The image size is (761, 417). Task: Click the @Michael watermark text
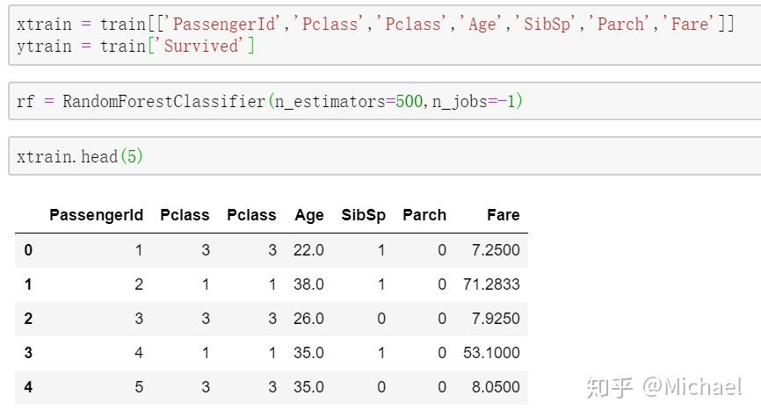pyautogui.click(x=692, y=386)
